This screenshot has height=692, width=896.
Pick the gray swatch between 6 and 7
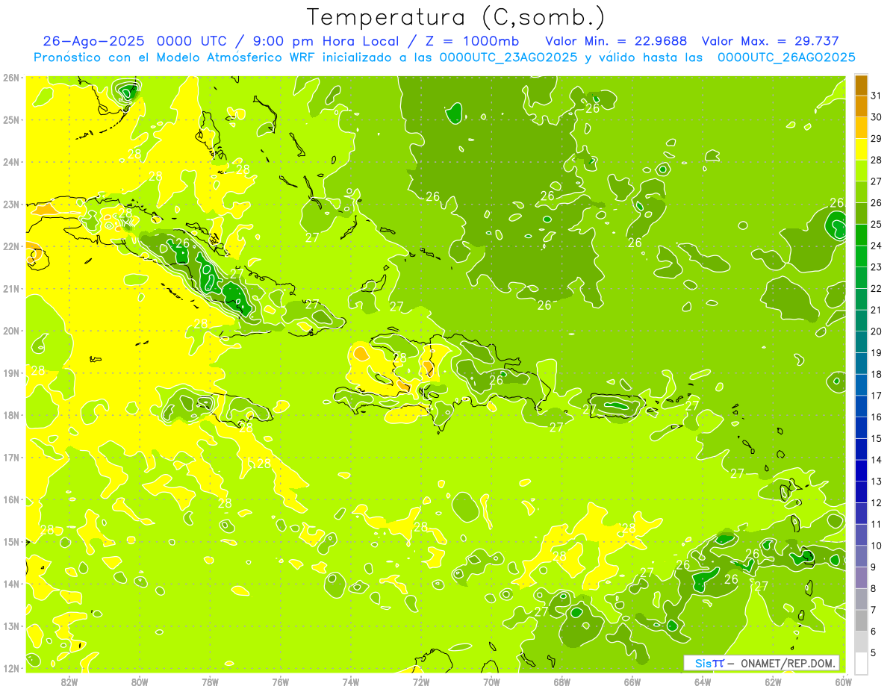pos(861,620)
